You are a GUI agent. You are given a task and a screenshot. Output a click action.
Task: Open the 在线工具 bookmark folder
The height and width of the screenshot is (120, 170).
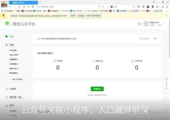[x=157, y=11]
